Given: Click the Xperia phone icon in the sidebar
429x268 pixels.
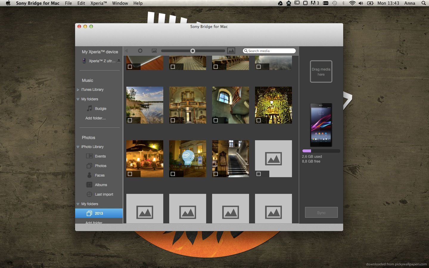Looking at the screenshot, I should click(84, 61).
